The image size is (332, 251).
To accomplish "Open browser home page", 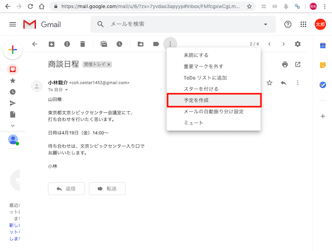I will (x=41, y=6).
